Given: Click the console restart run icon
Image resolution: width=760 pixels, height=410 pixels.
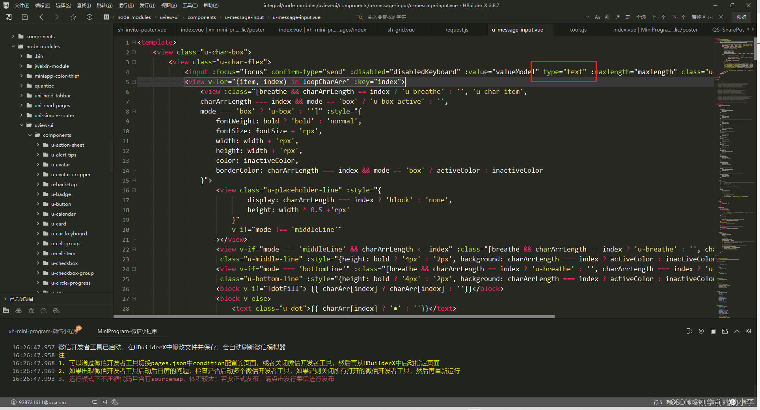Looking at the screenshot, I should (701, 331).
